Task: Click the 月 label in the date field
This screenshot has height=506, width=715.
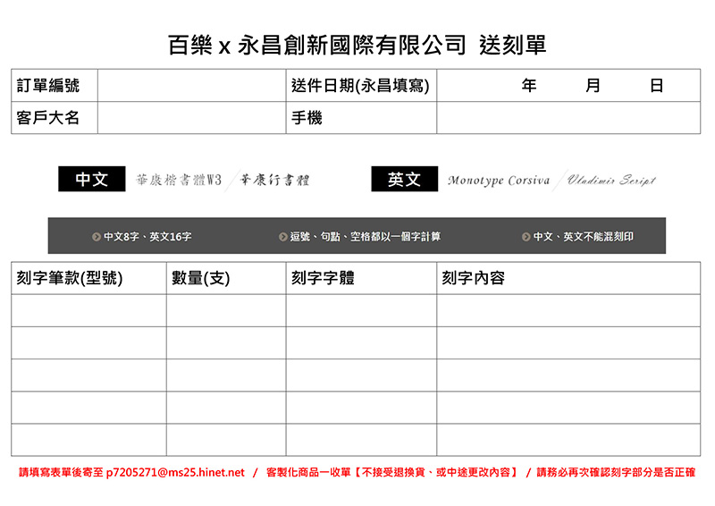Action: (593, 86)
